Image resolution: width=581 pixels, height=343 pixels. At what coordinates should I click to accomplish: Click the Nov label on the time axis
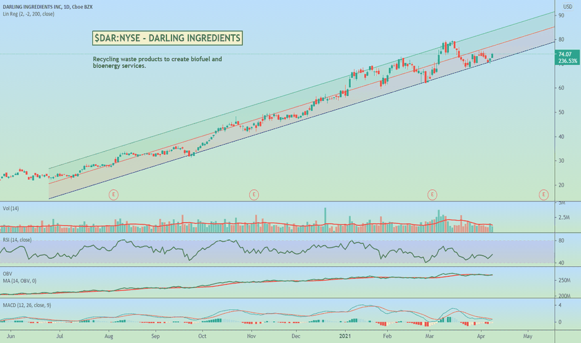pos(252,336)
